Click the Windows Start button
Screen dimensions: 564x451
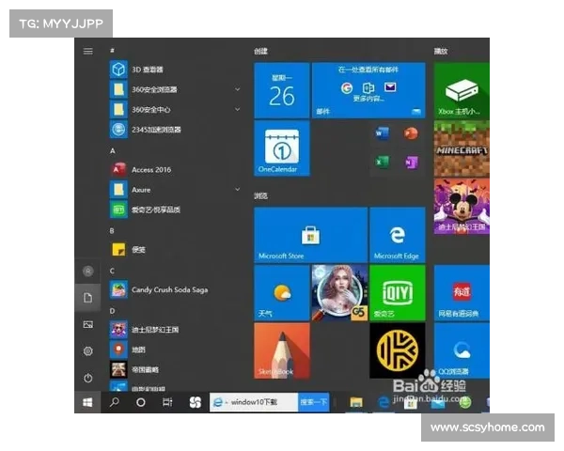click(x=87, y=402)
